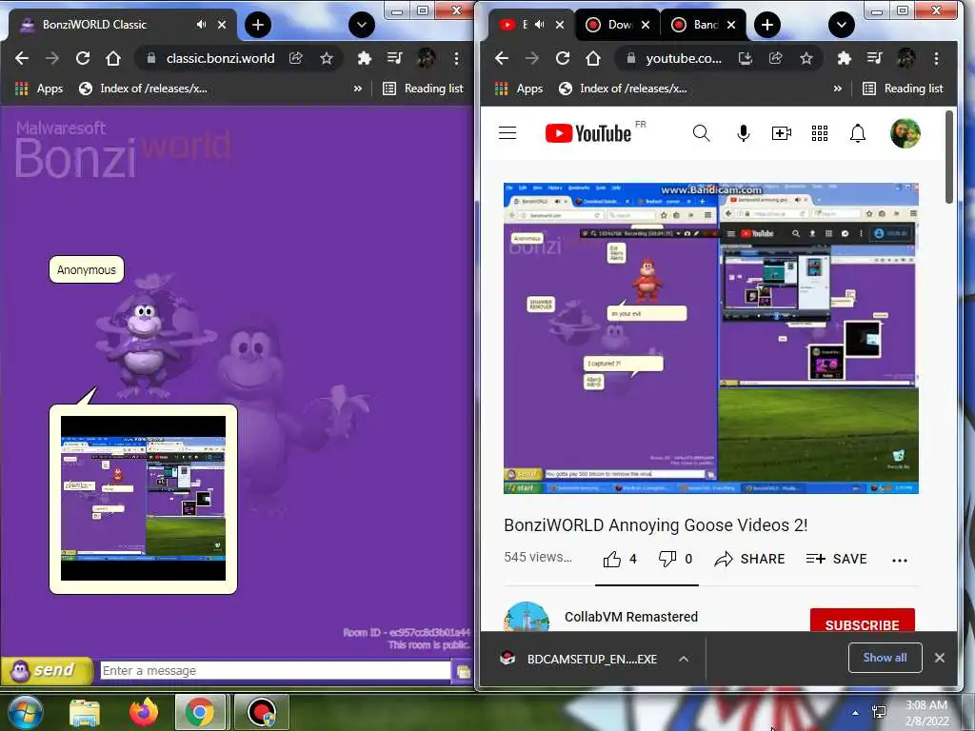
Task: Go back in the YouTube window
Action: [x=502, y=58]
